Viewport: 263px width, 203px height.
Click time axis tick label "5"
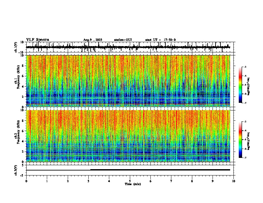tap(130, 181)
